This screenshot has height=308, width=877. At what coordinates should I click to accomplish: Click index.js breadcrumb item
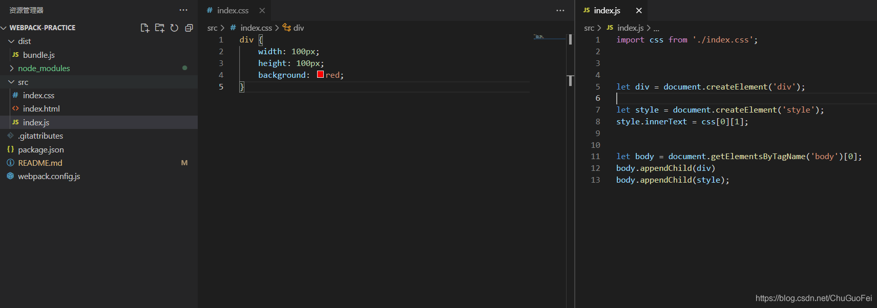(x=631, y=28)
